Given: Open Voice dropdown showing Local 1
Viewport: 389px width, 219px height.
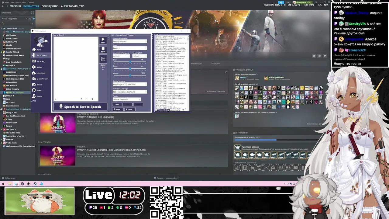Looking at the screenshot, I should pos(130,48).
